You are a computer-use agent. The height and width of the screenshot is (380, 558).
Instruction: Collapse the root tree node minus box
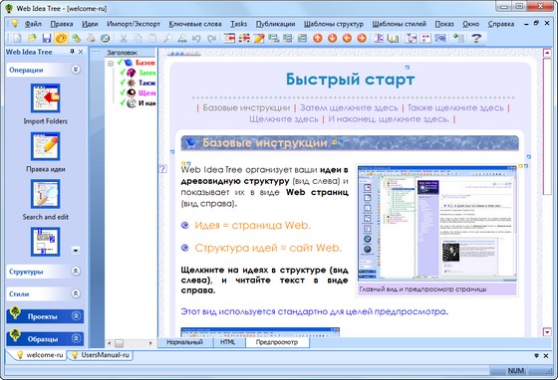pos(111,64)
